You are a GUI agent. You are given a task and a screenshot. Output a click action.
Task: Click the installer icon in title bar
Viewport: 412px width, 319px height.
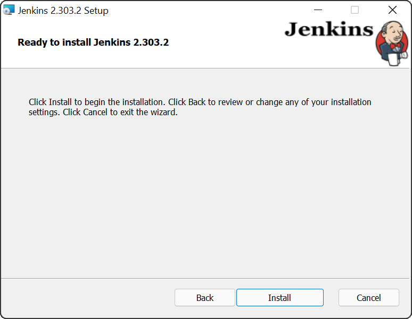pos(9,10)
